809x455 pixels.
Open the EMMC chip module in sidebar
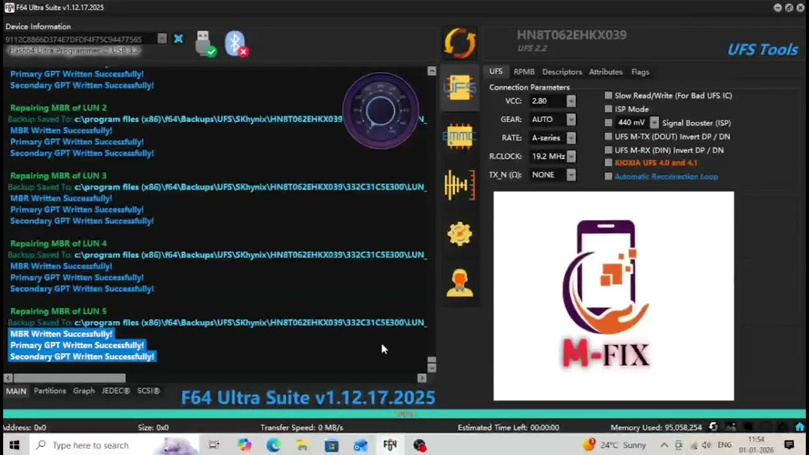[x=459, y=135]
